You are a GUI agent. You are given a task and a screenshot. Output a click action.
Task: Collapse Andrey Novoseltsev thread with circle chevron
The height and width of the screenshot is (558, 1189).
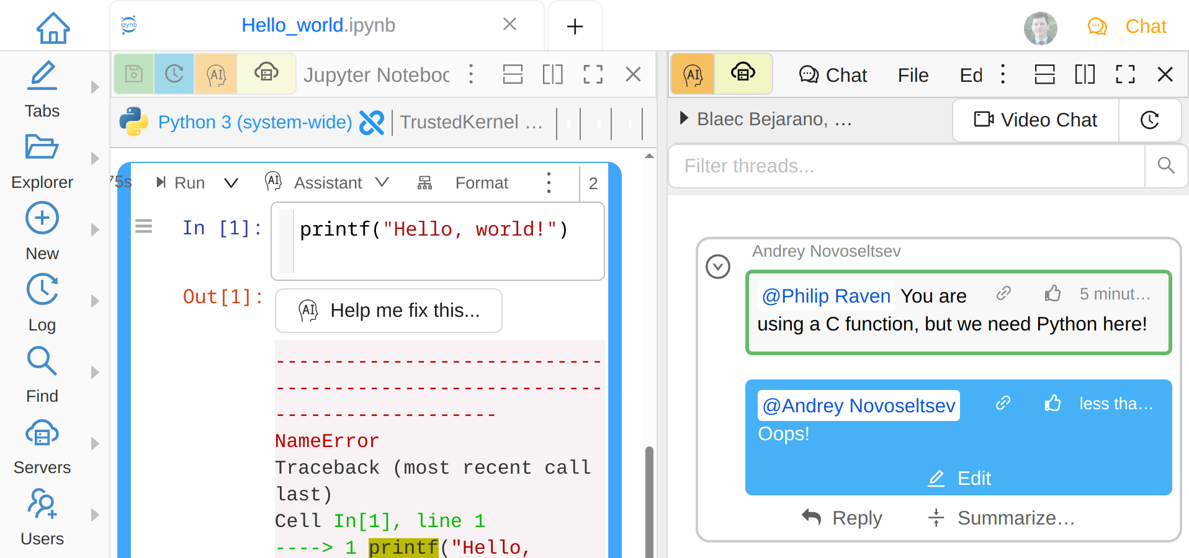[718, 267]
